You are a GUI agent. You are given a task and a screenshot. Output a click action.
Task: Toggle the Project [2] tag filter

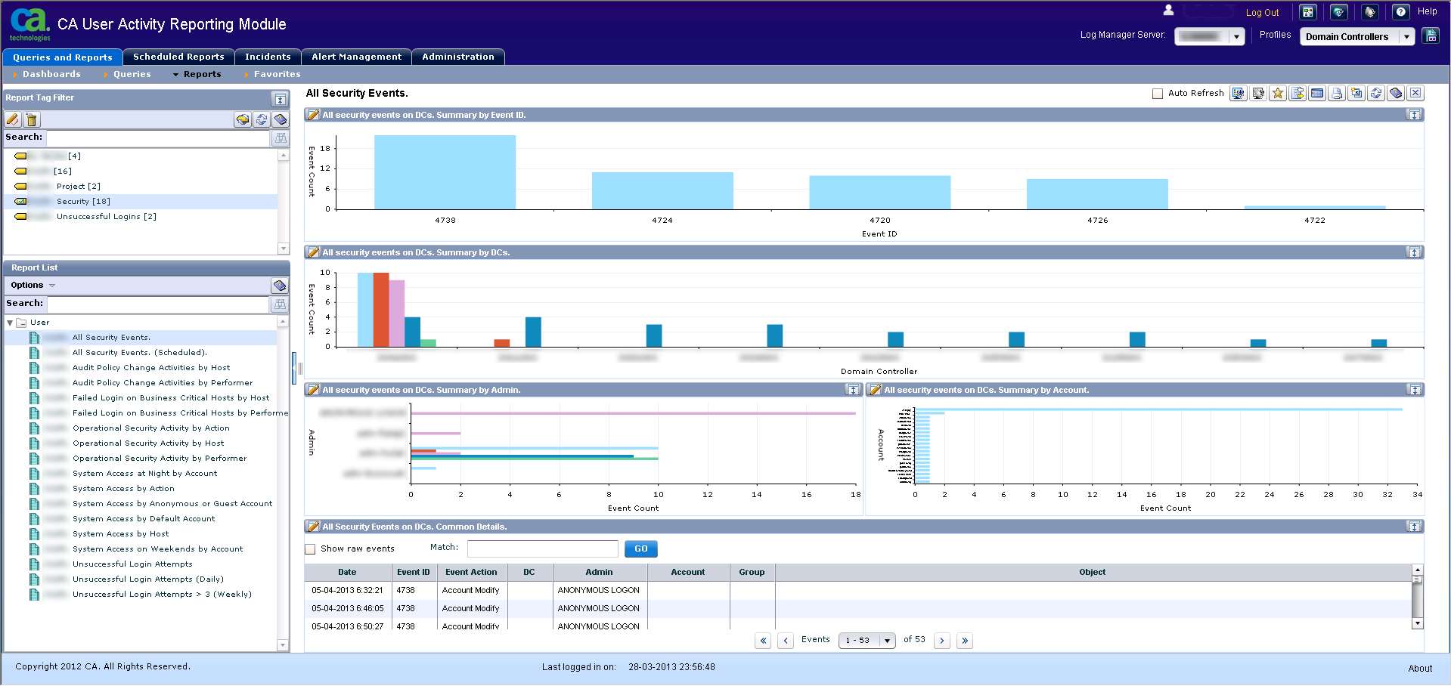(x=141, y=187)
